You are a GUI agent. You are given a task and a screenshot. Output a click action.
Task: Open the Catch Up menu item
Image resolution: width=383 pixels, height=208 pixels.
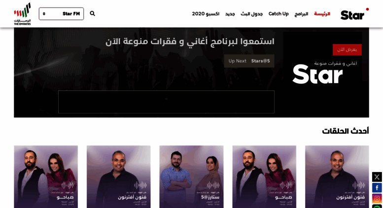tap(279, 14)
